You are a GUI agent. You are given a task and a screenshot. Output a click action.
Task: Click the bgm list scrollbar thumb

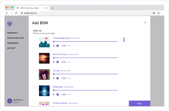click(x=124, y=40)
